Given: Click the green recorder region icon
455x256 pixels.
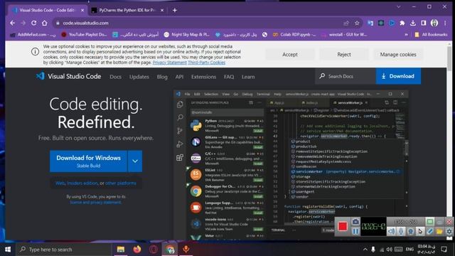Looking at the screenshot, I should (x=429, y=222).
